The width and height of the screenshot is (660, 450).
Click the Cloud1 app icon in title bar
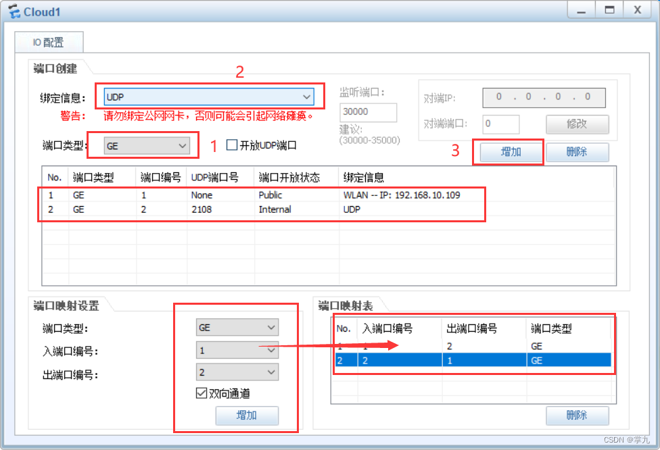14,11
